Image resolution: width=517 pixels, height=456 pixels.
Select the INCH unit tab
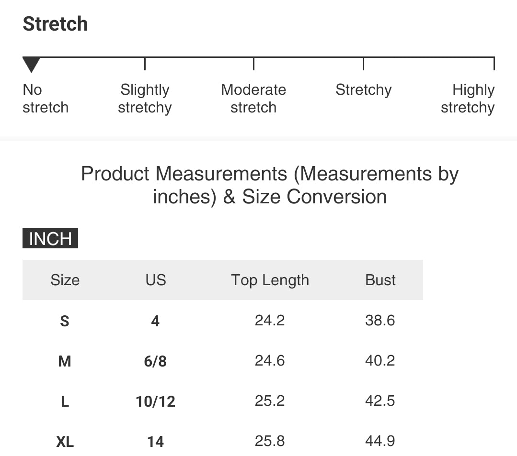tap(50, 238)
